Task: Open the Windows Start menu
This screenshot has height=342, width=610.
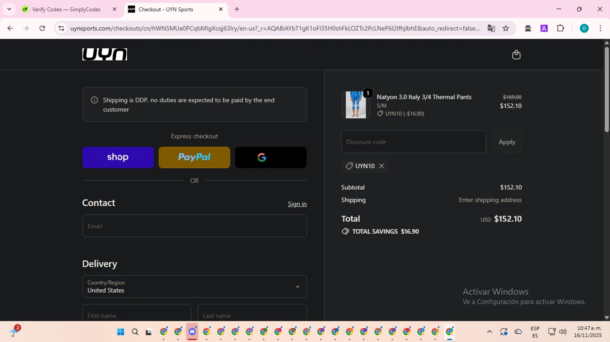Action: point(121,332)
